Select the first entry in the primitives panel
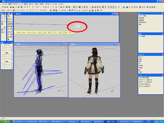The width and height of the screenshot is (164, 123). click(141, 57)
